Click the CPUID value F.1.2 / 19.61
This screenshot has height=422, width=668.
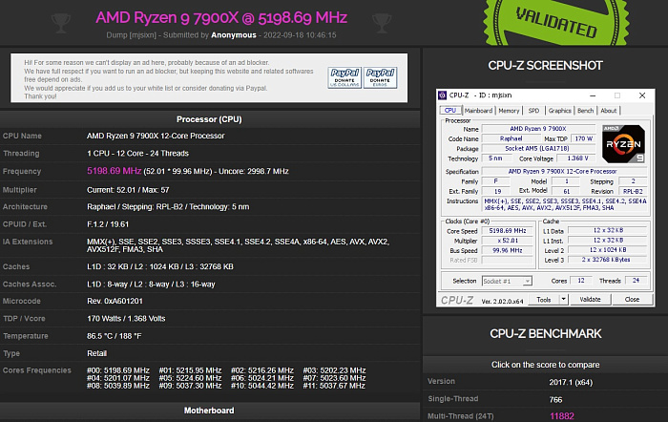(108, 224)
